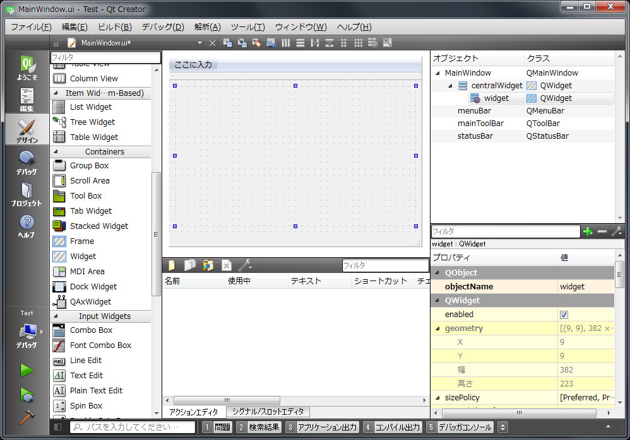This screenshot has height=440, width=630.
Task: Toggle the enabled property checkbox
Action: click(564, 315)
